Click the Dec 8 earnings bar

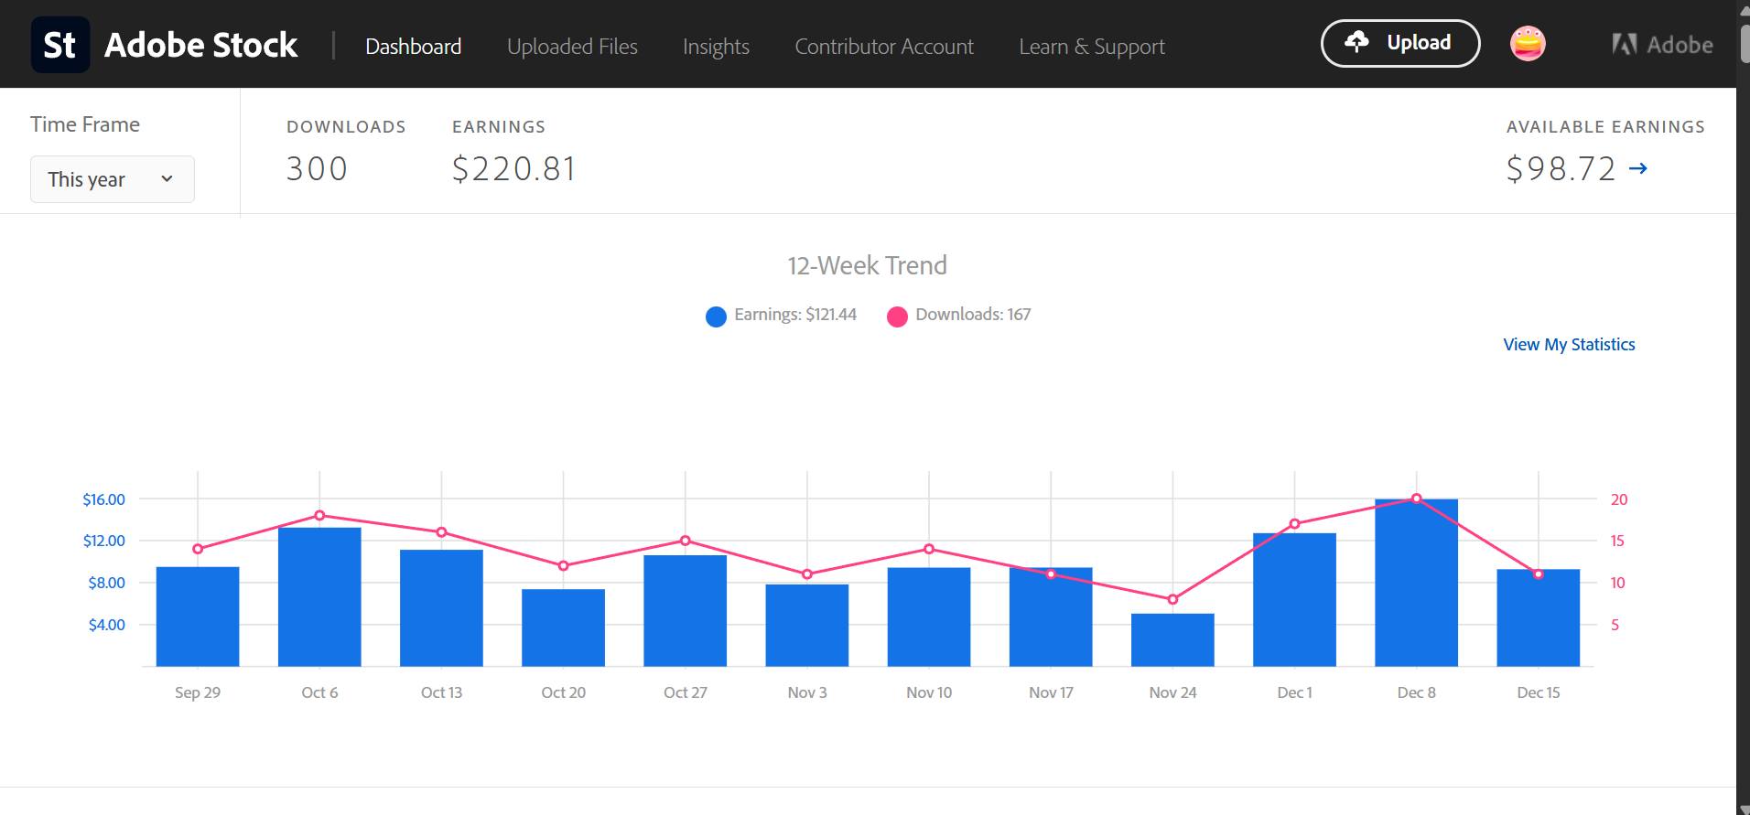(x=1416, y=585)
